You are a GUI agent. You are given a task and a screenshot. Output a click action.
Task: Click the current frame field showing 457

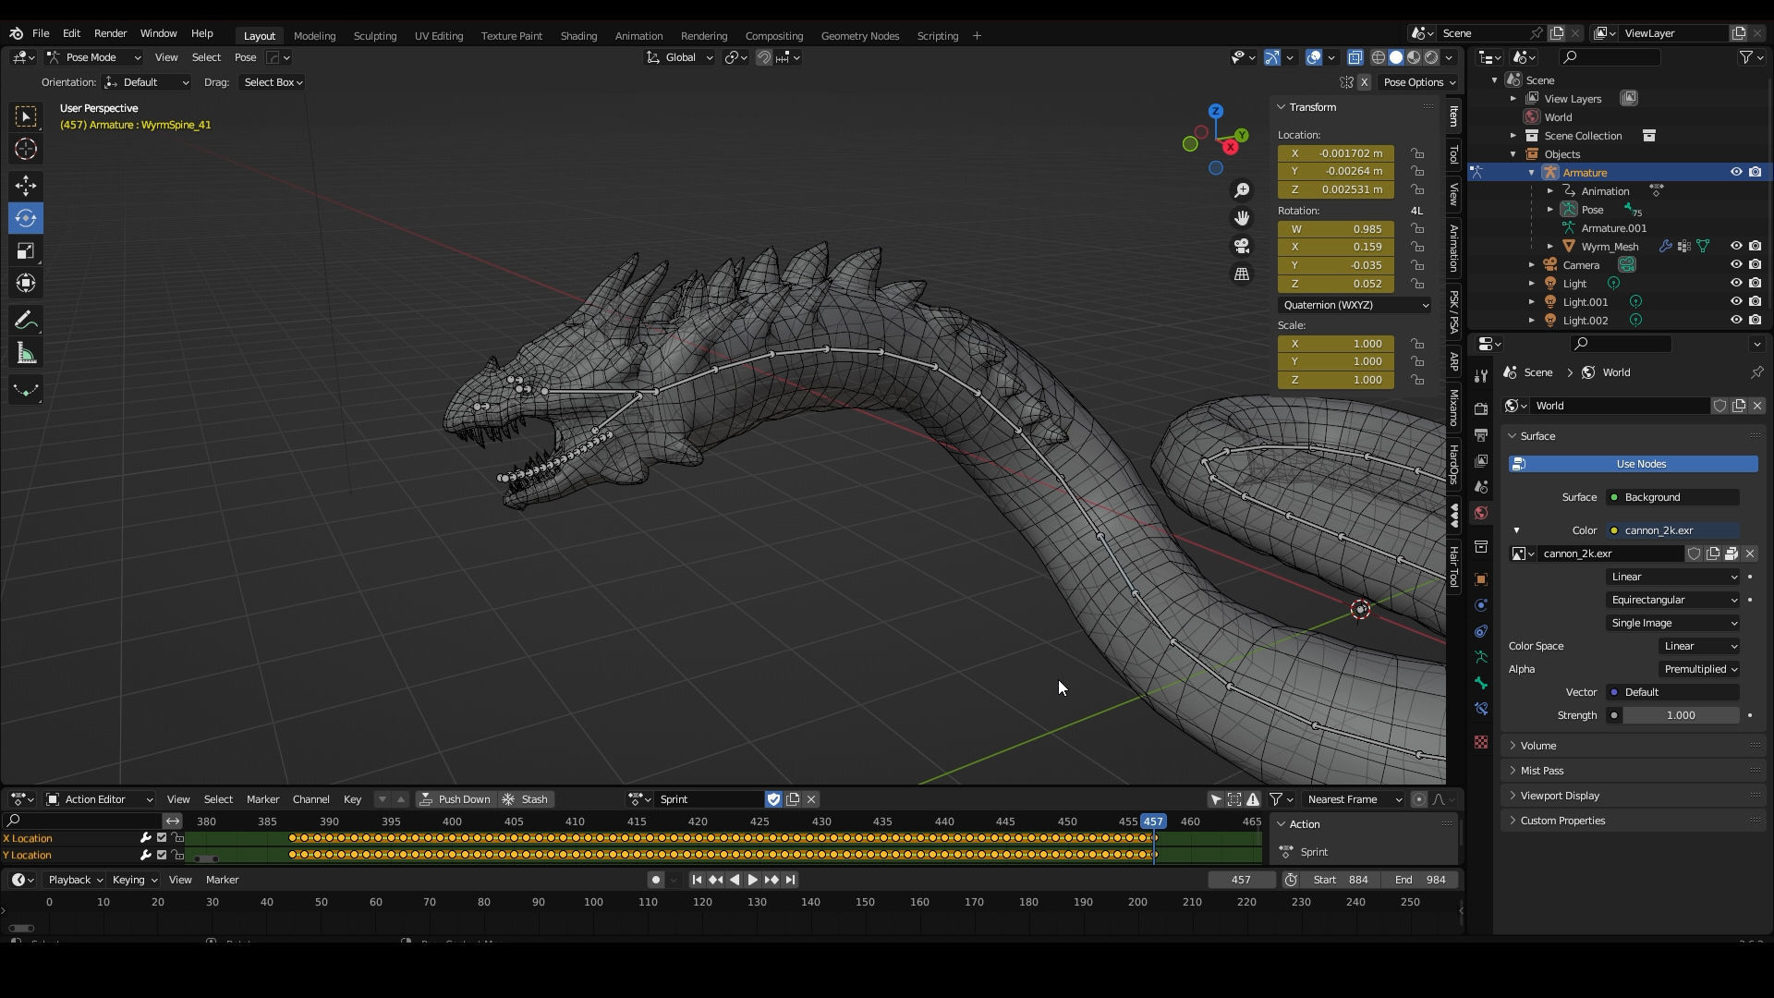tap(1241, 880)
